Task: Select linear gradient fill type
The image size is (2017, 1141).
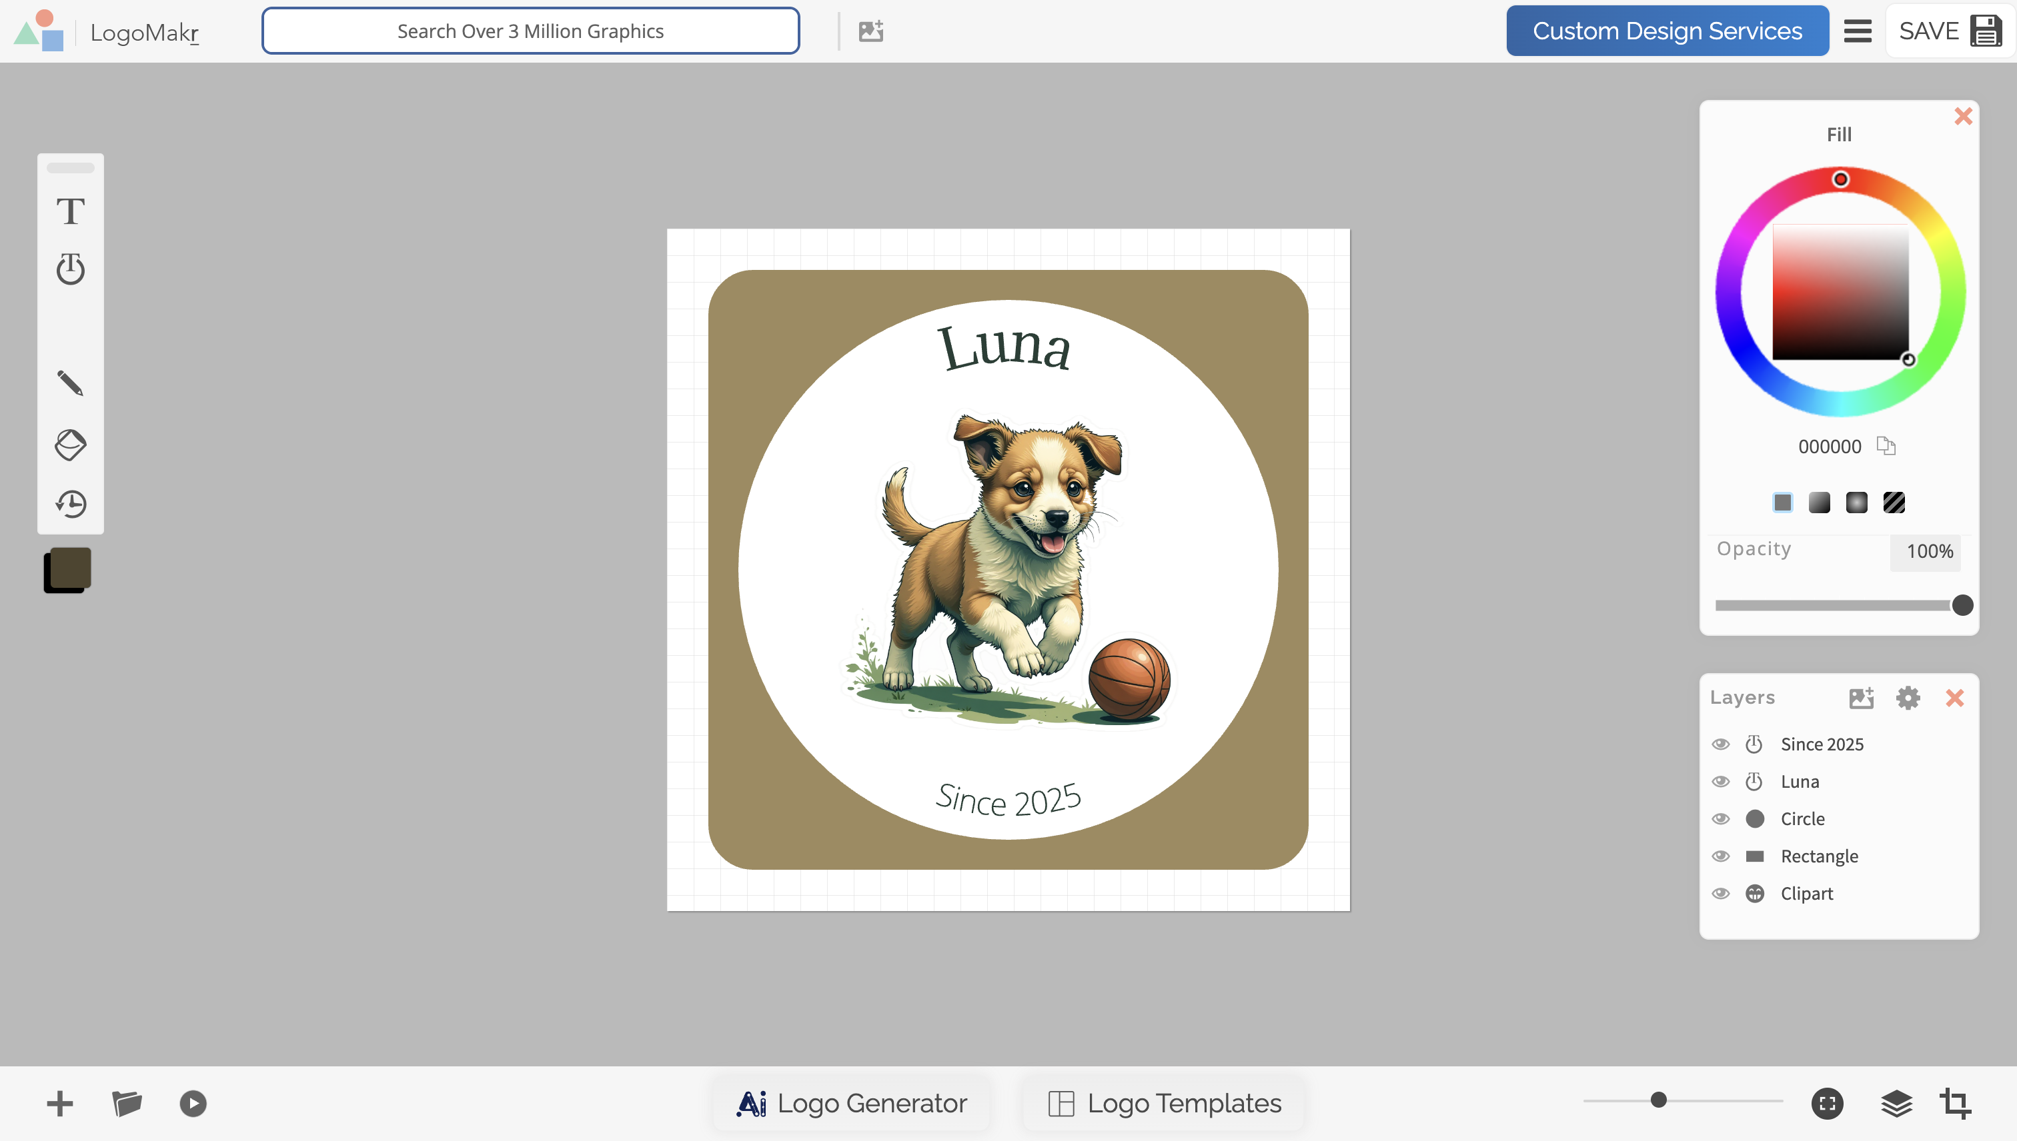Action: click(x=1820, y=503)
